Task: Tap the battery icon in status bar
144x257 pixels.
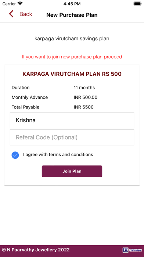Action: 138,4
